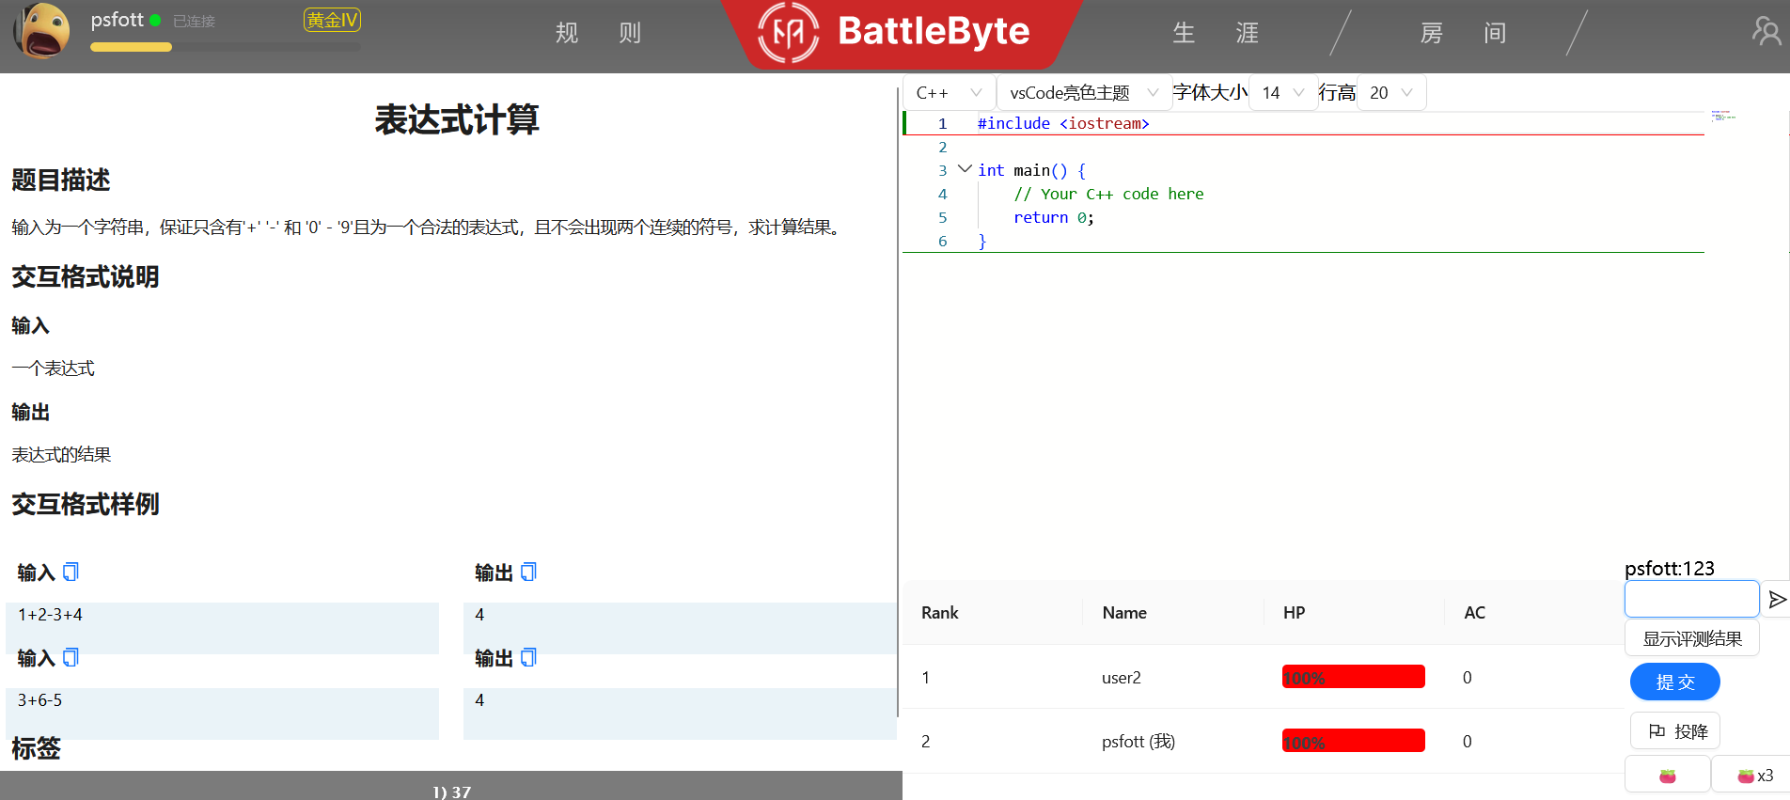The width and height of the screenshot is (1790, 800).
Task: Open the C++ language dropdown
Action: (949, 93)
